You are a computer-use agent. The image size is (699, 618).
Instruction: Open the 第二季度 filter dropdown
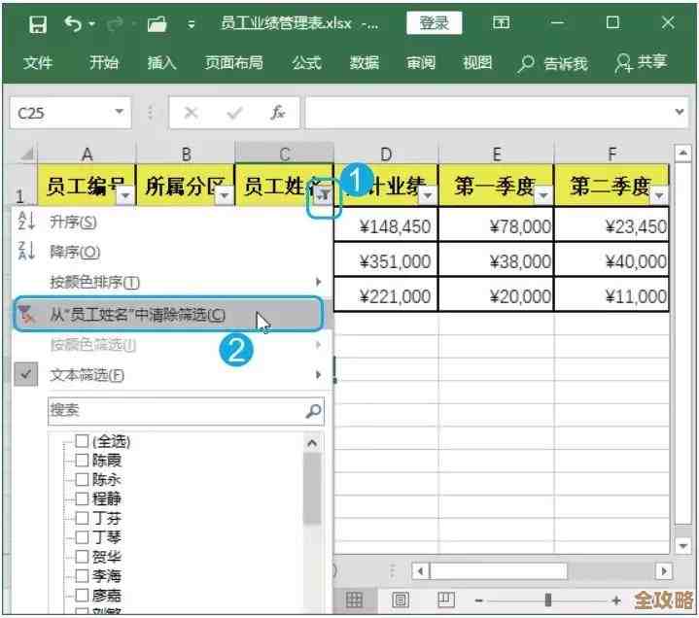(659, 195)
